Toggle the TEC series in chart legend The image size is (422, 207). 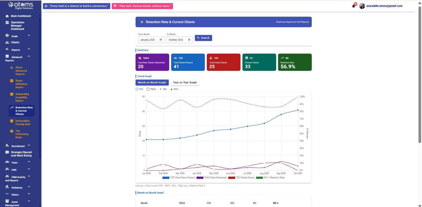pos(163,89)
